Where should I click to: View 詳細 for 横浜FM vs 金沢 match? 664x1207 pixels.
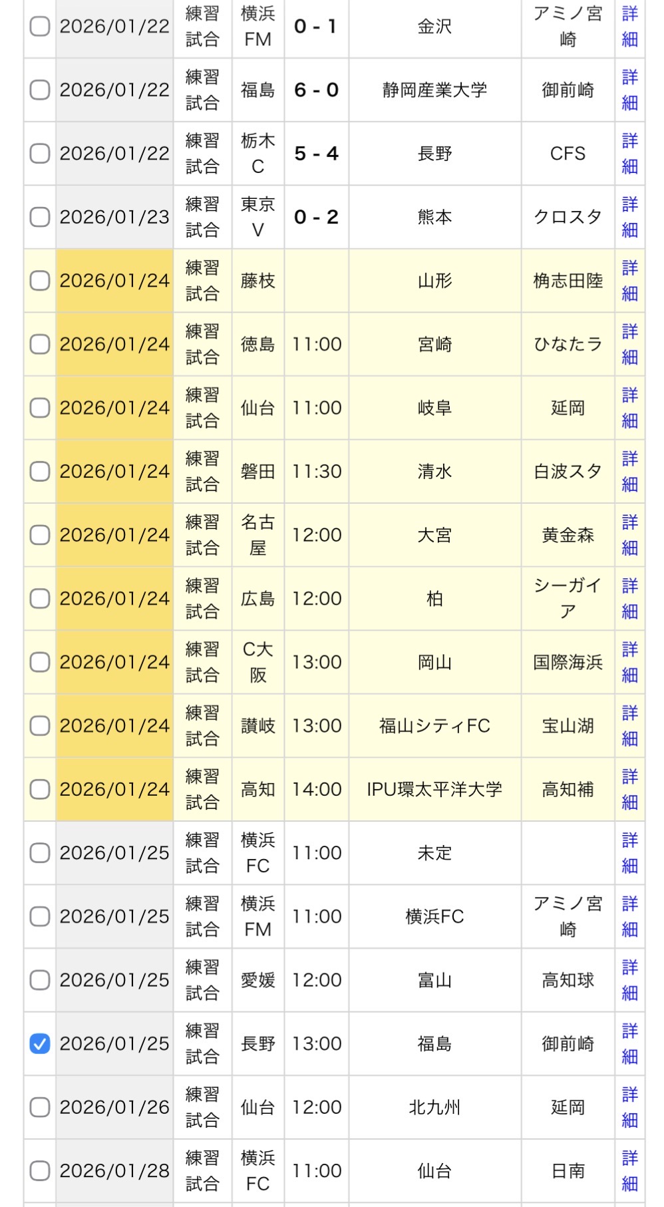pyautogui.click(x=629, y=27)
